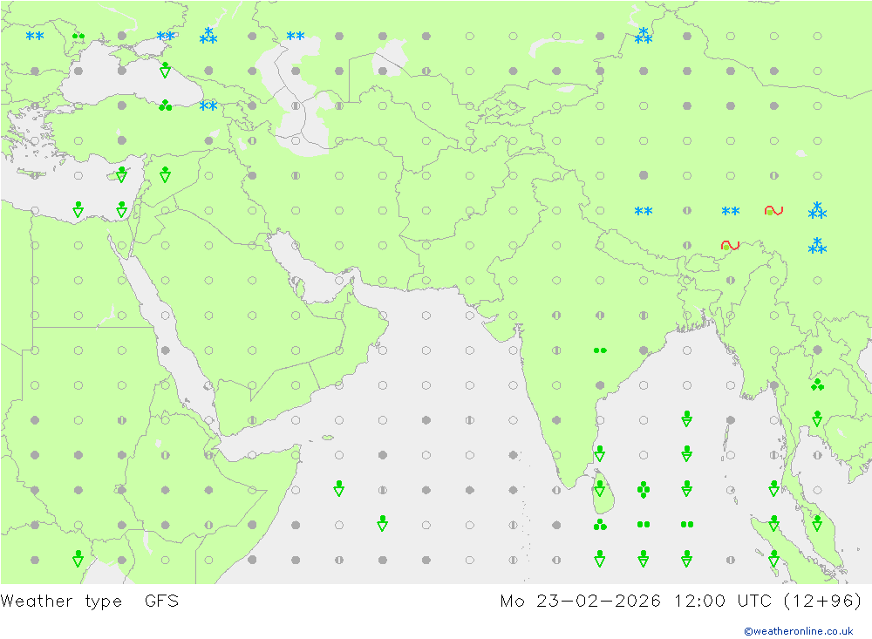Click the triple-snowflake symbol at the map's top edge near Mongolia

pos(644,36)
